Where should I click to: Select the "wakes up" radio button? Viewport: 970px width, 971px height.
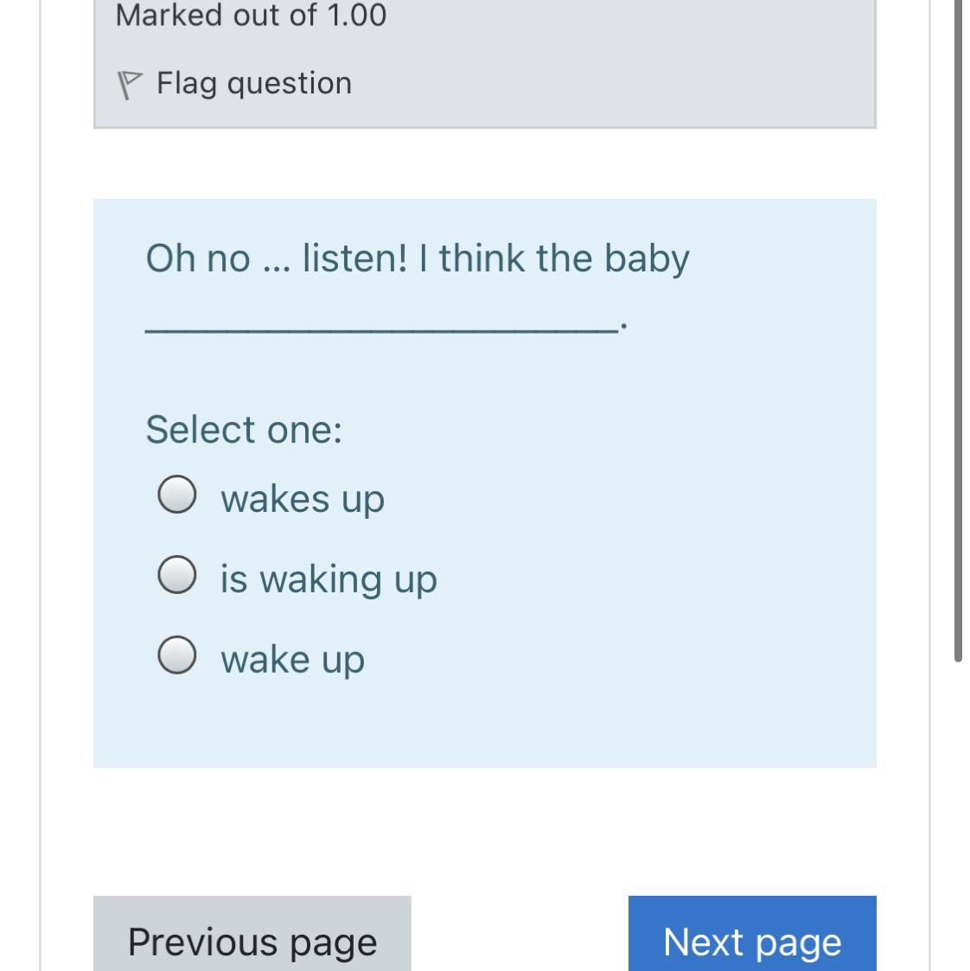pyautogui.click(x=177, y=495)
